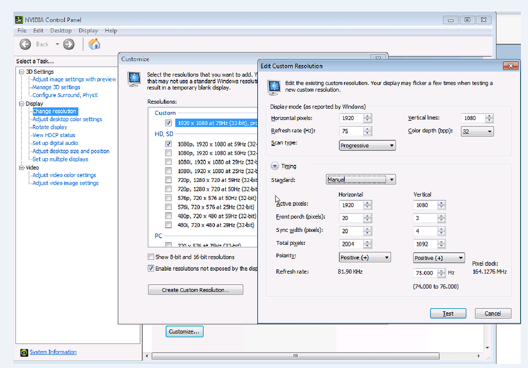This screenshot has height=368, width=528.
Task: Increase the Horizontal pixels spinner value
Action: (x=367, y=116)
